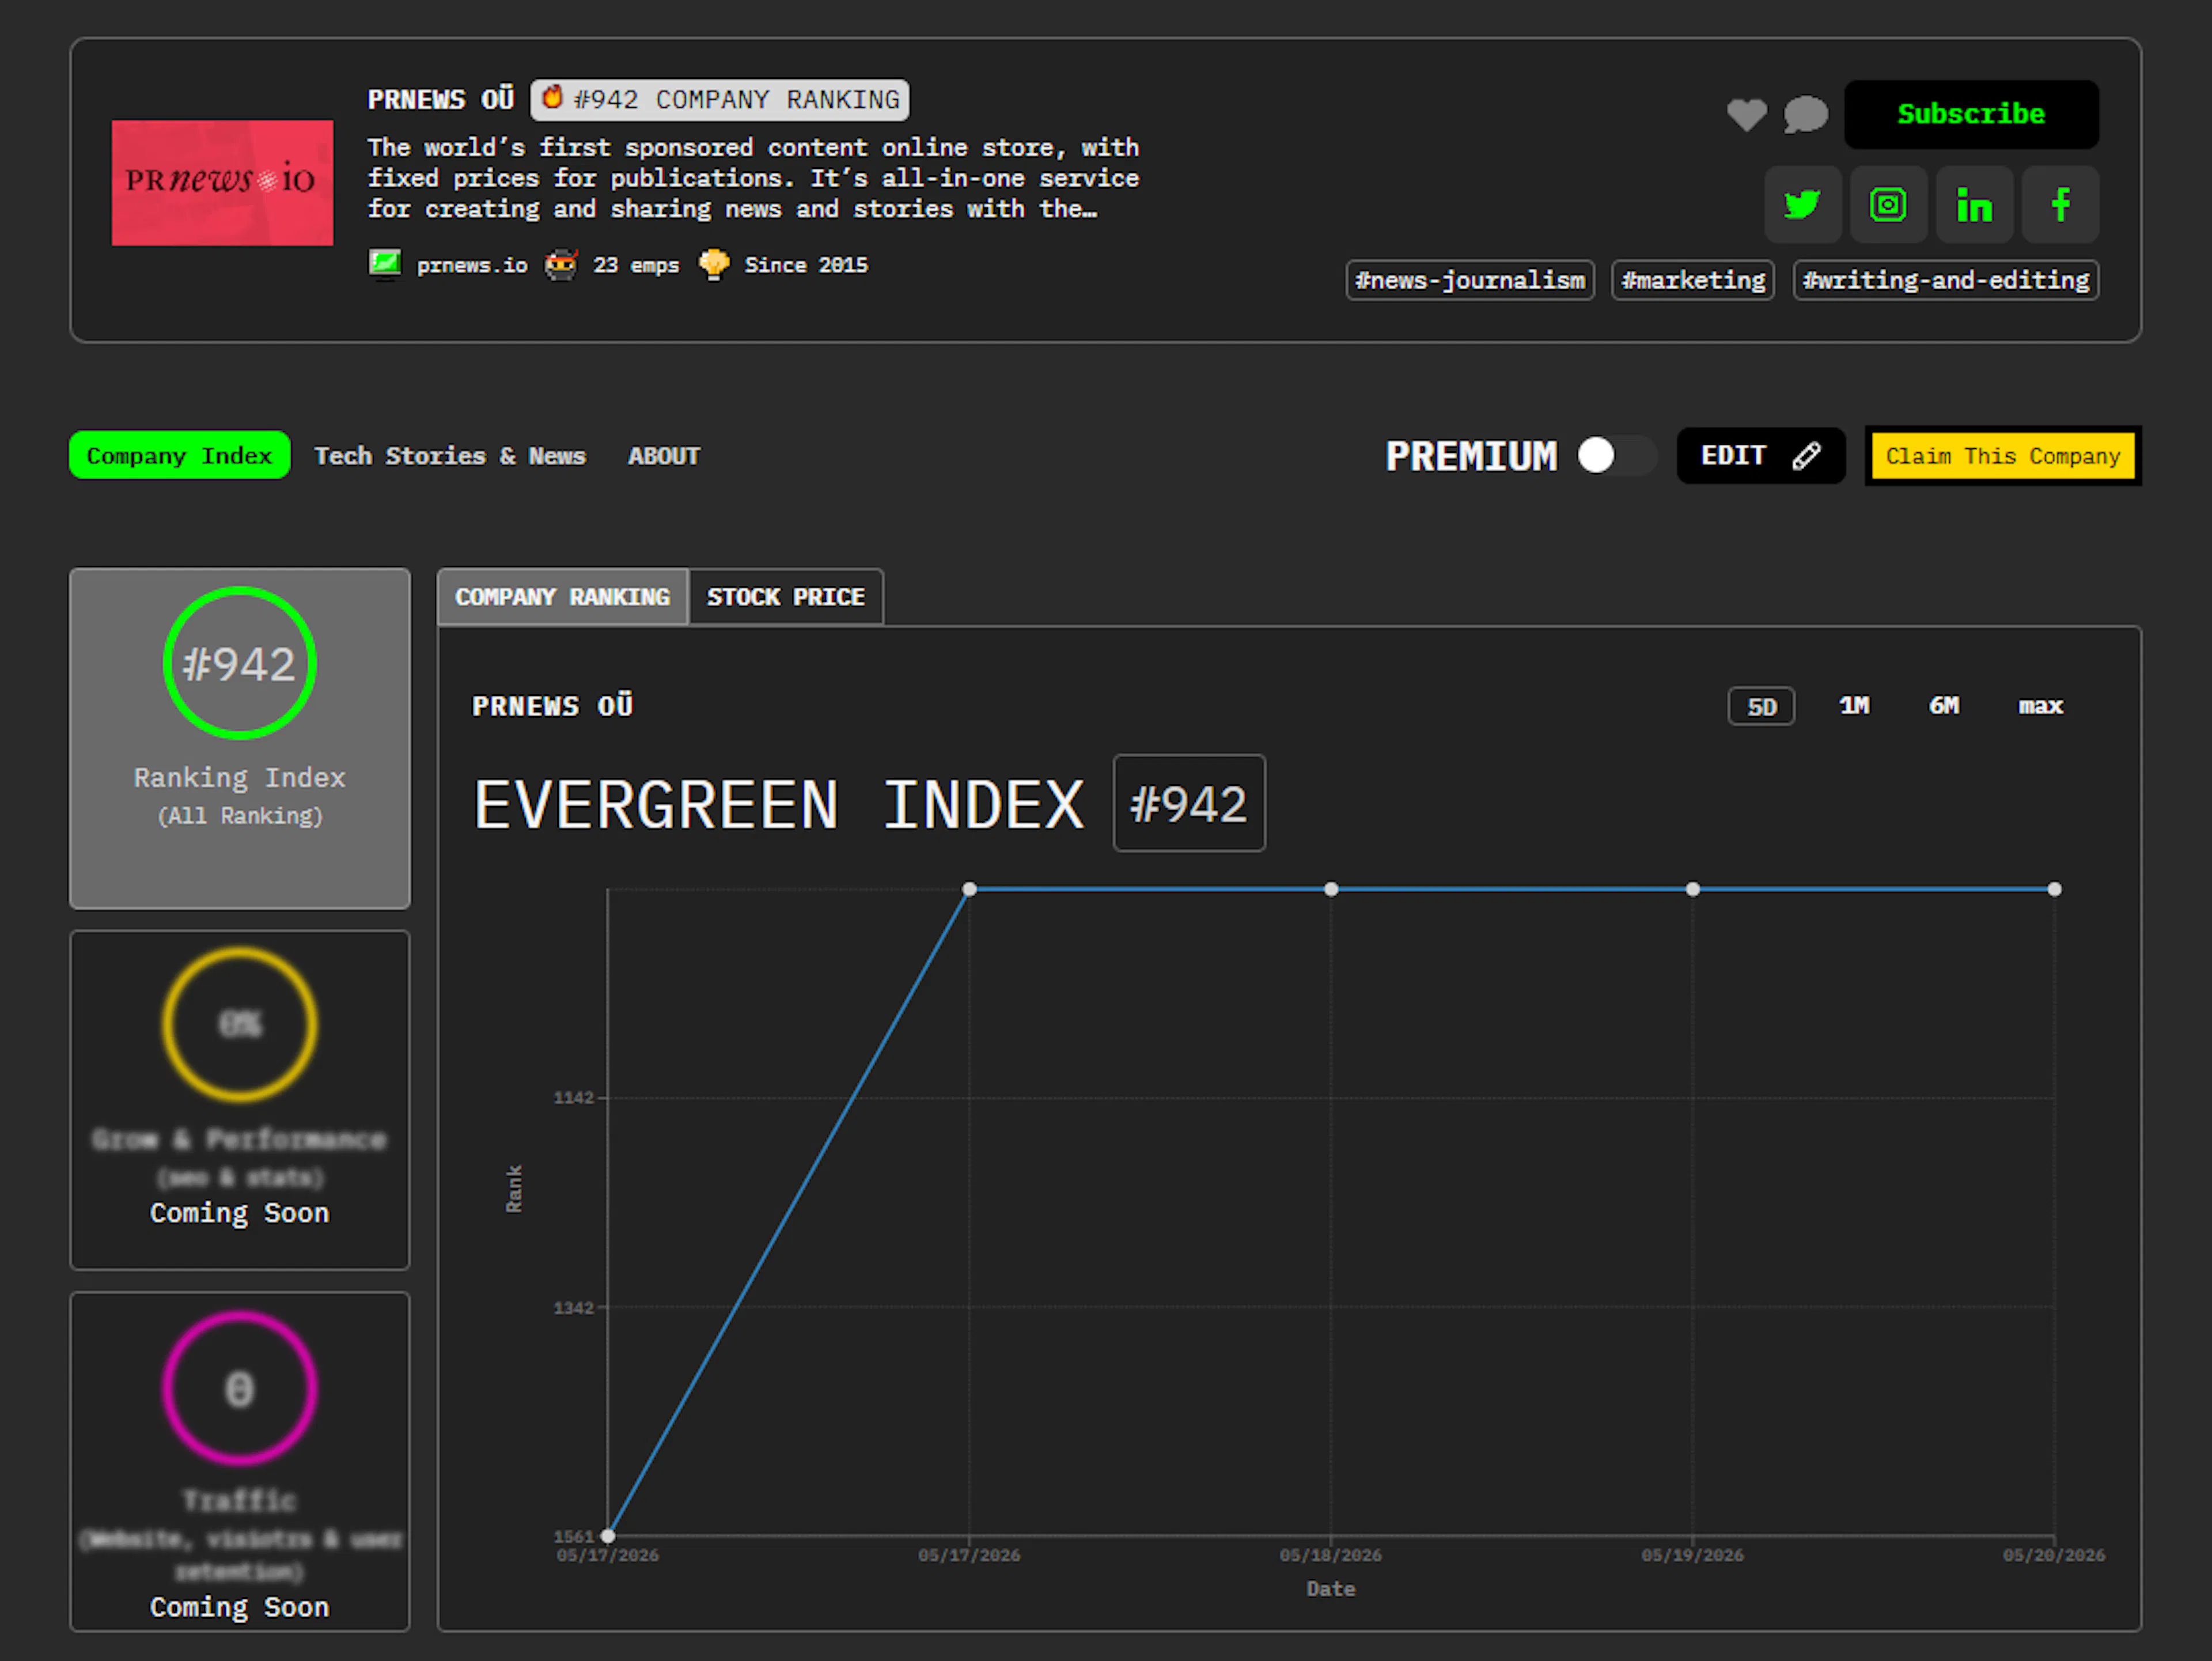Click the website icon beside prnews.io
The height and width of the screenshot is (1661, 2212).
point(385,264)
